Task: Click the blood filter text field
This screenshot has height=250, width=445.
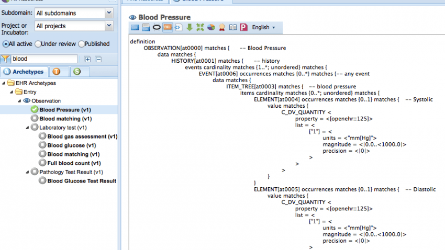Action: [44, 59]
